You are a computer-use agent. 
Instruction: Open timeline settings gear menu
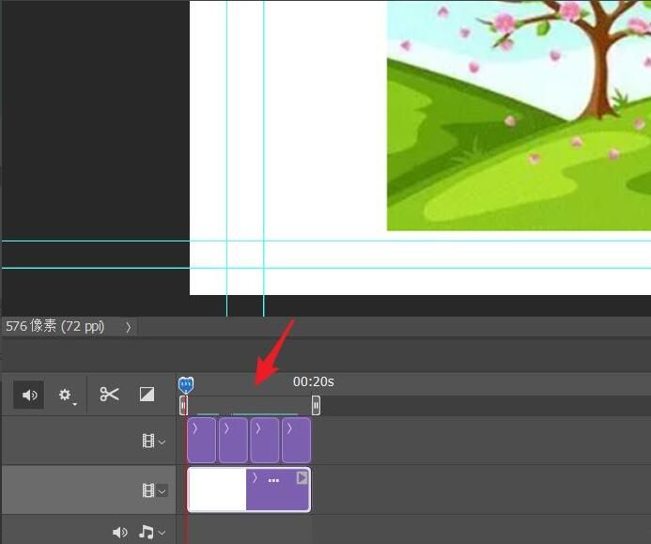pyautogui.click(x=66, y=396)
